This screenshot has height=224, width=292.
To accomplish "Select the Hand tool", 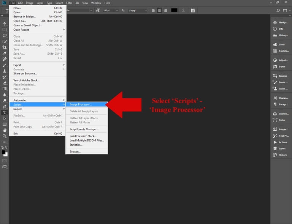I will pyautogui.click(x=5, y=130).
